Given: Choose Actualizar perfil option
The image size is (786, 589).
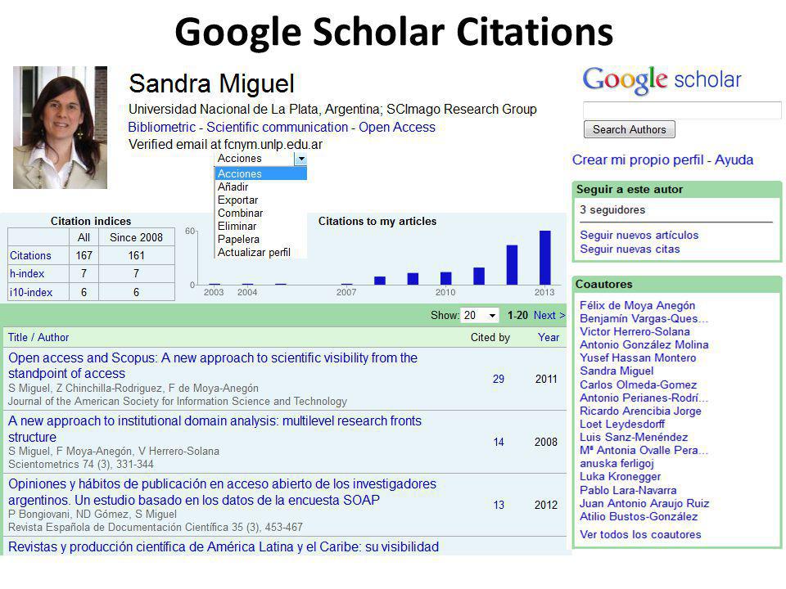Looking at the screenshot, I should 254,252.
